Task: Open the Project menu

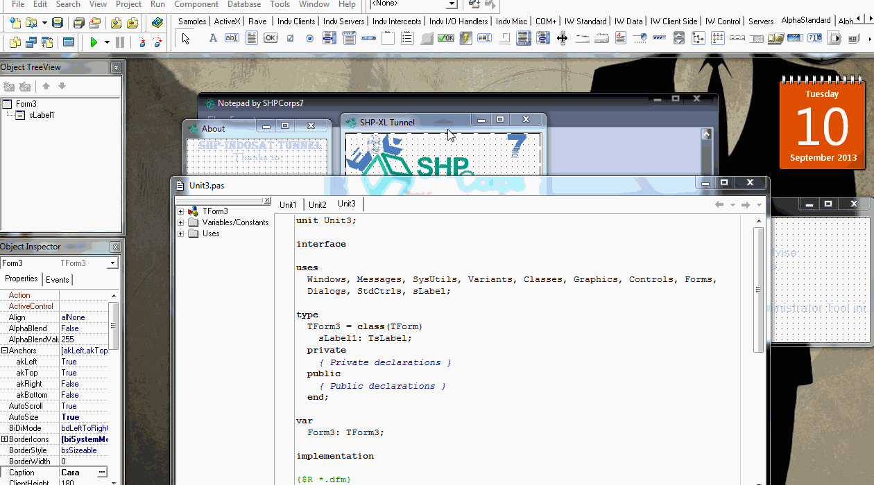Action: (x=129, y=4)
